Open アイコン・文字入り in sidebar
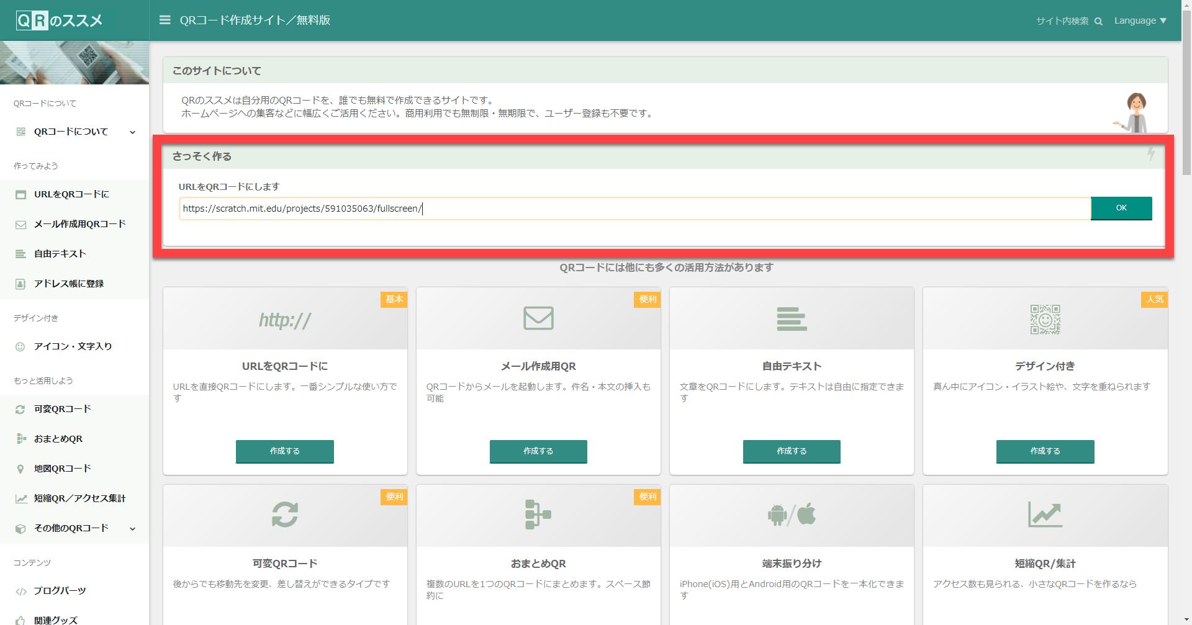 [x=73, y=346]
